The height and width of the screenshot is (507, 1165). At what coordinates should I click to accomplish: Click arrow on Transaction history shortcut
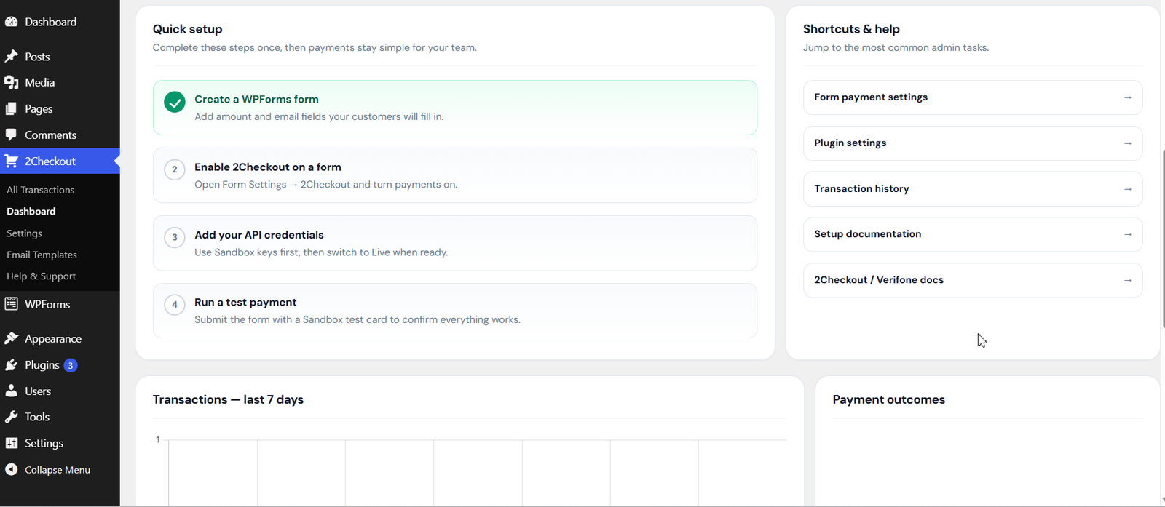pyautogui.click(x=1128, y=189)
